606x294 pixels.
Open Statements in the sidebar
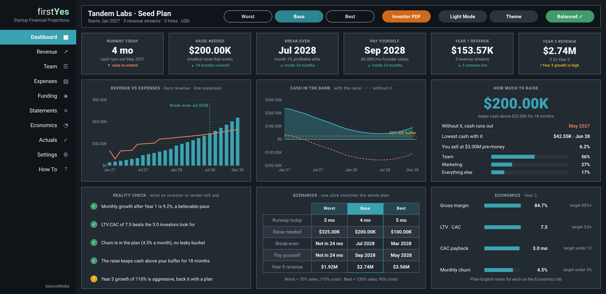click(x=38, y=111)
